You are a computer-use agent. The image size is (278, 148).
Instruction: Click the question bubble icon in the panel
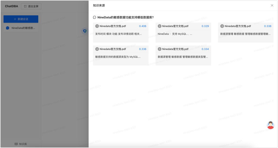tap(94, 17)
